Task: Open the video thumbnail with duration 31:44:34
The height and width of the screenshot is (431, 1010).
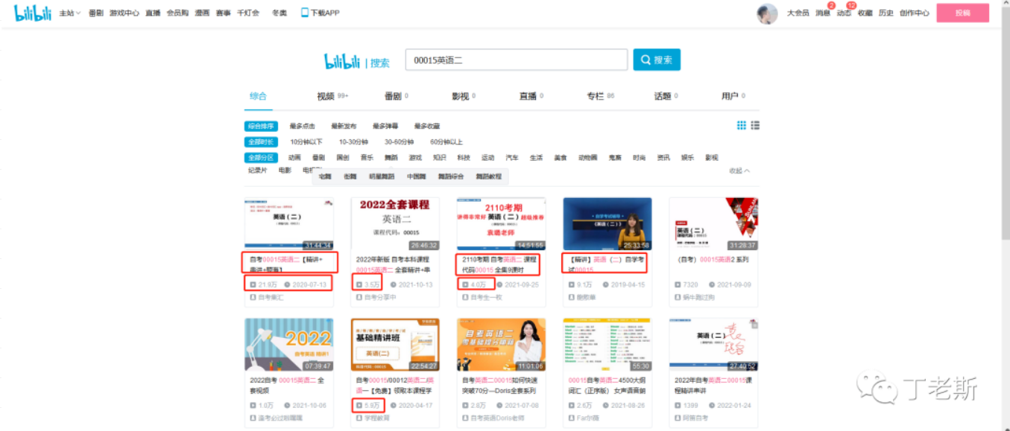Action: tap(288, 224)
